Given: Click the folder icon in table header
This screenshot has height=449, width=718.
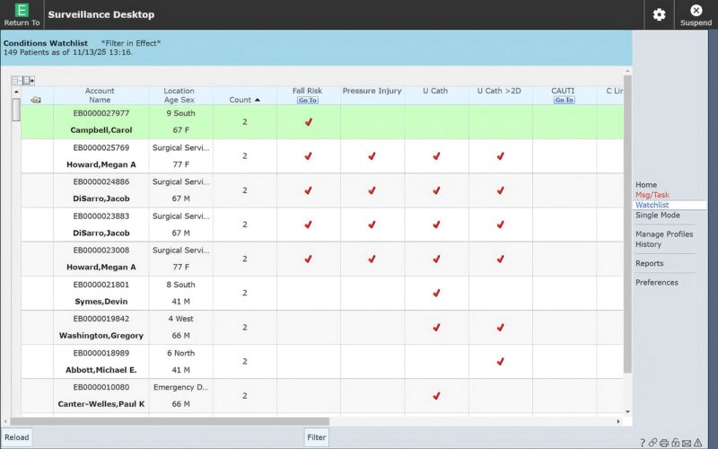Looking at the screenshot, I should 36,100.
